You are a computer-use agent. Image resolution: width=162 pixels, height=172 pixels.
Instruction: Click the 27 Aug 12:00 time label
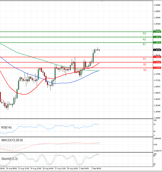[60, 168]
